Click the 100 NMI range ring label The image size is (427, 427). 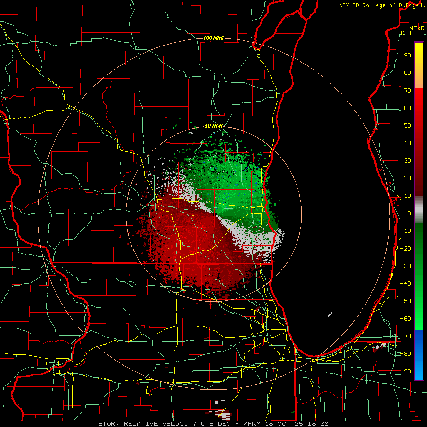[x=213, y=38]
